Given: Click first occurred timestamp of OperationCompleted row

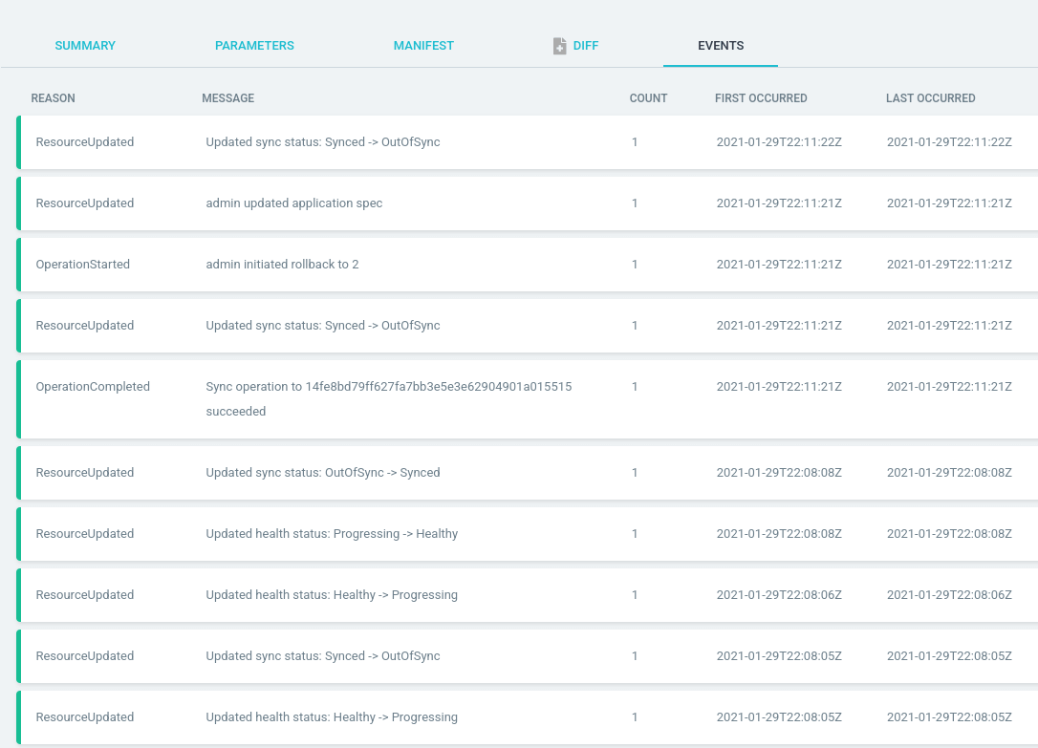Looking at the screenshot, I should coord(778,386).
